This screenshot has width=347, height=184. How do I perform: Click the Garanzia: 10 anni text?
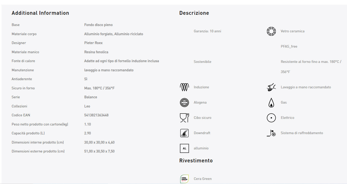tap(207, 31)
